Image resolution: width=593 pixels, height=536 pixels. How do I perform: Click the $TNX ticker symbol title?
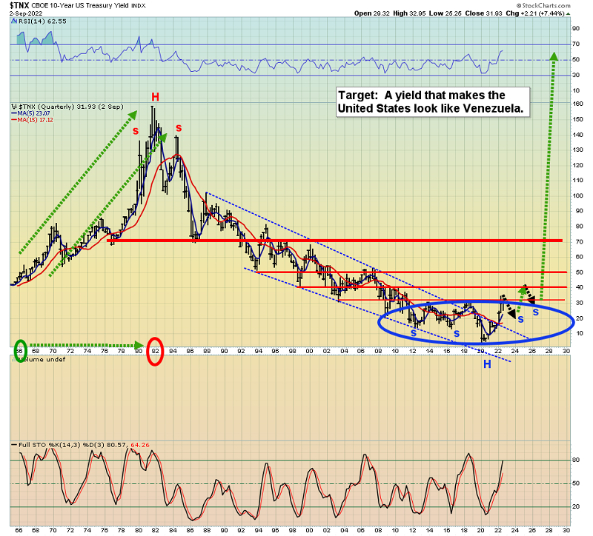(x=19, y=5)
